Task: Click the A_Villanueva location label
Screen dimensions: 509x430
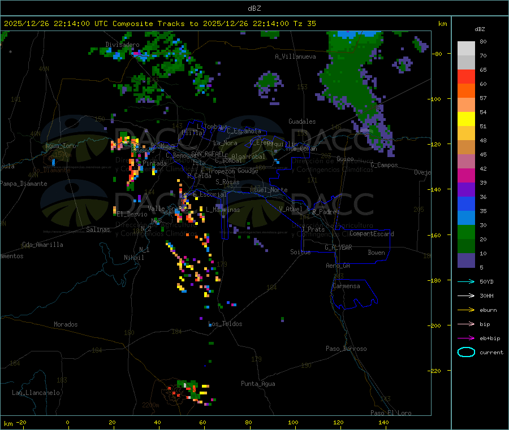Action: [x=295, y=57]
